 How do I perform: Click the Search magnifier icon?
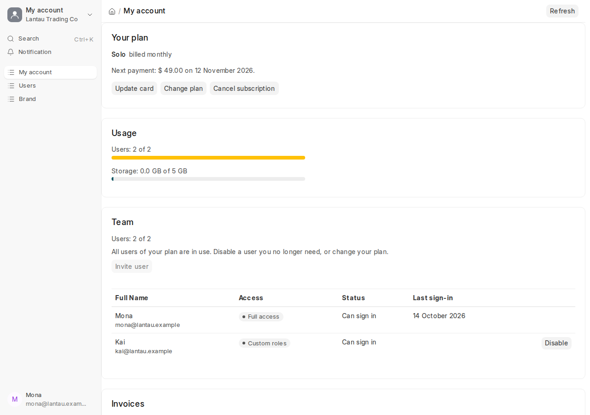click(x=11, y=39)
